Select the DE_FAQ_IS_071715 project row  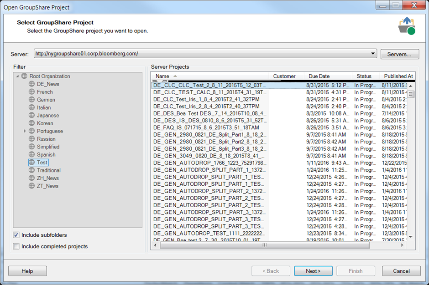coord(209,128)
